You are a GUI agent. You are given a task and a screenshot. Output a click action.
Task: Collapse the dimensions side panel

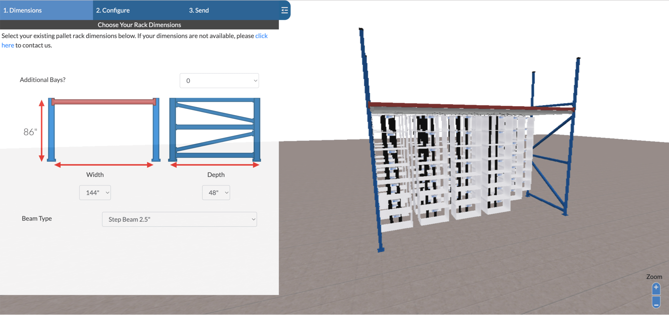pyautogui.click(x=284, y=10)
